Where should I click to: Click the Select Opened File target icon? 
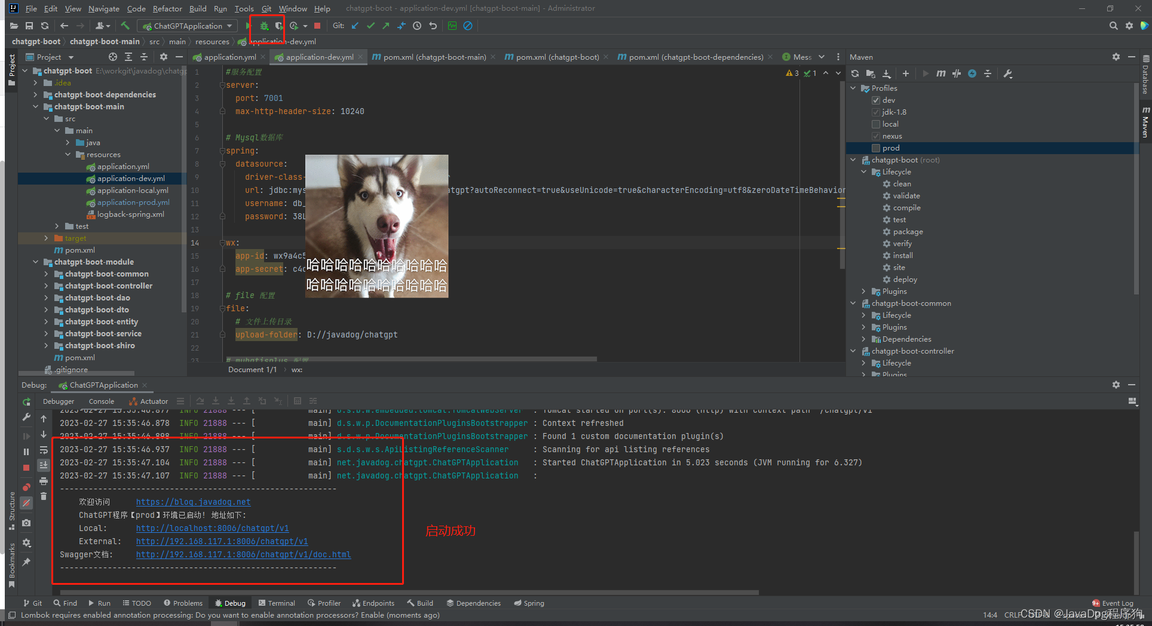click(113, 57)
